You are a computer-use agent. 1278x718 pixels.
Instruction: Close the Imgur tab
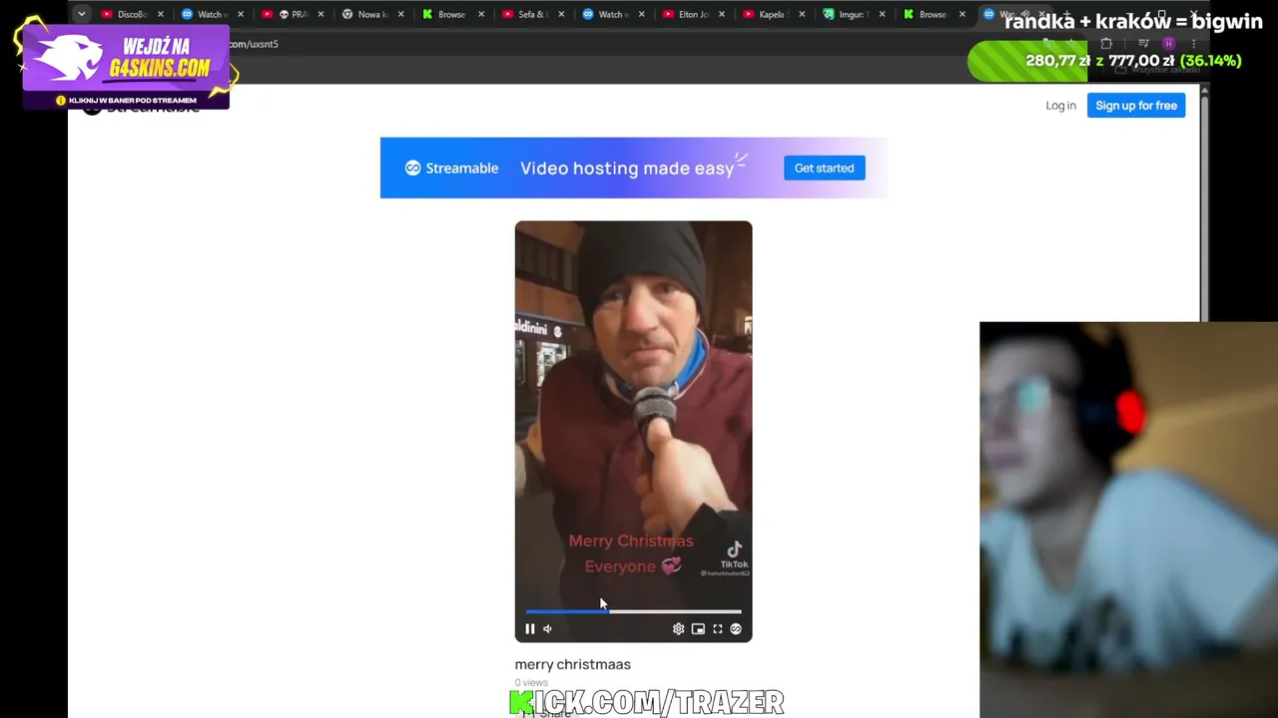pyautogui.click(x=882, y=14)
